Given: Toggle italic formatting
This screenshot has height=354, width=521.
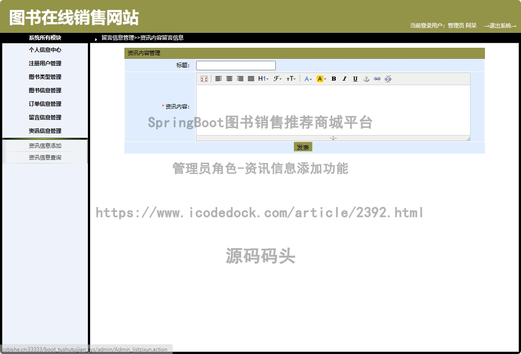Looking at the screenshot, I should tap(345, 79).
